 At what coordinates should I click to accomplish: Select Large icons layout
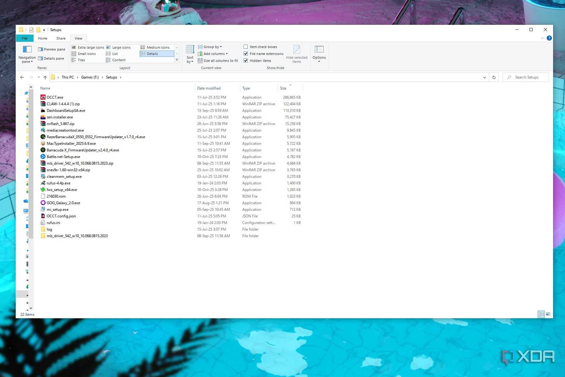118,47
